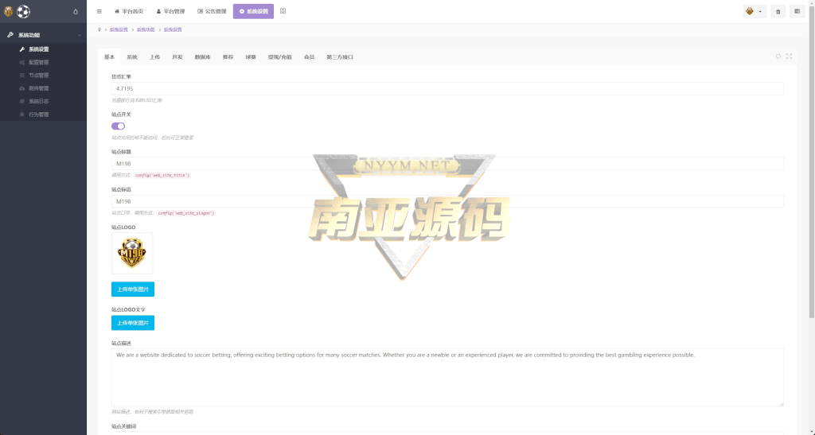Open 配置管理 in the sidebar
The width and height of the screenshot is (815, 435).
tap(38, 62)
